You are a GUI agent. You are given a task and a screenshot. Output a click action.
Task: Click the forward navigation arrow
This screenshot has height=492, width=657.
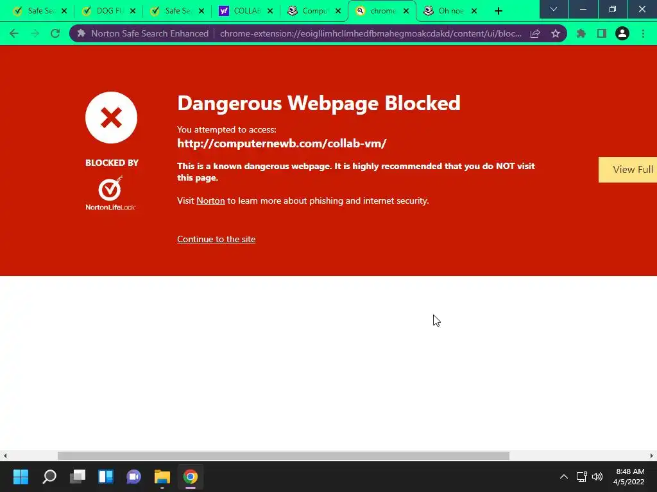pos(35,33)
